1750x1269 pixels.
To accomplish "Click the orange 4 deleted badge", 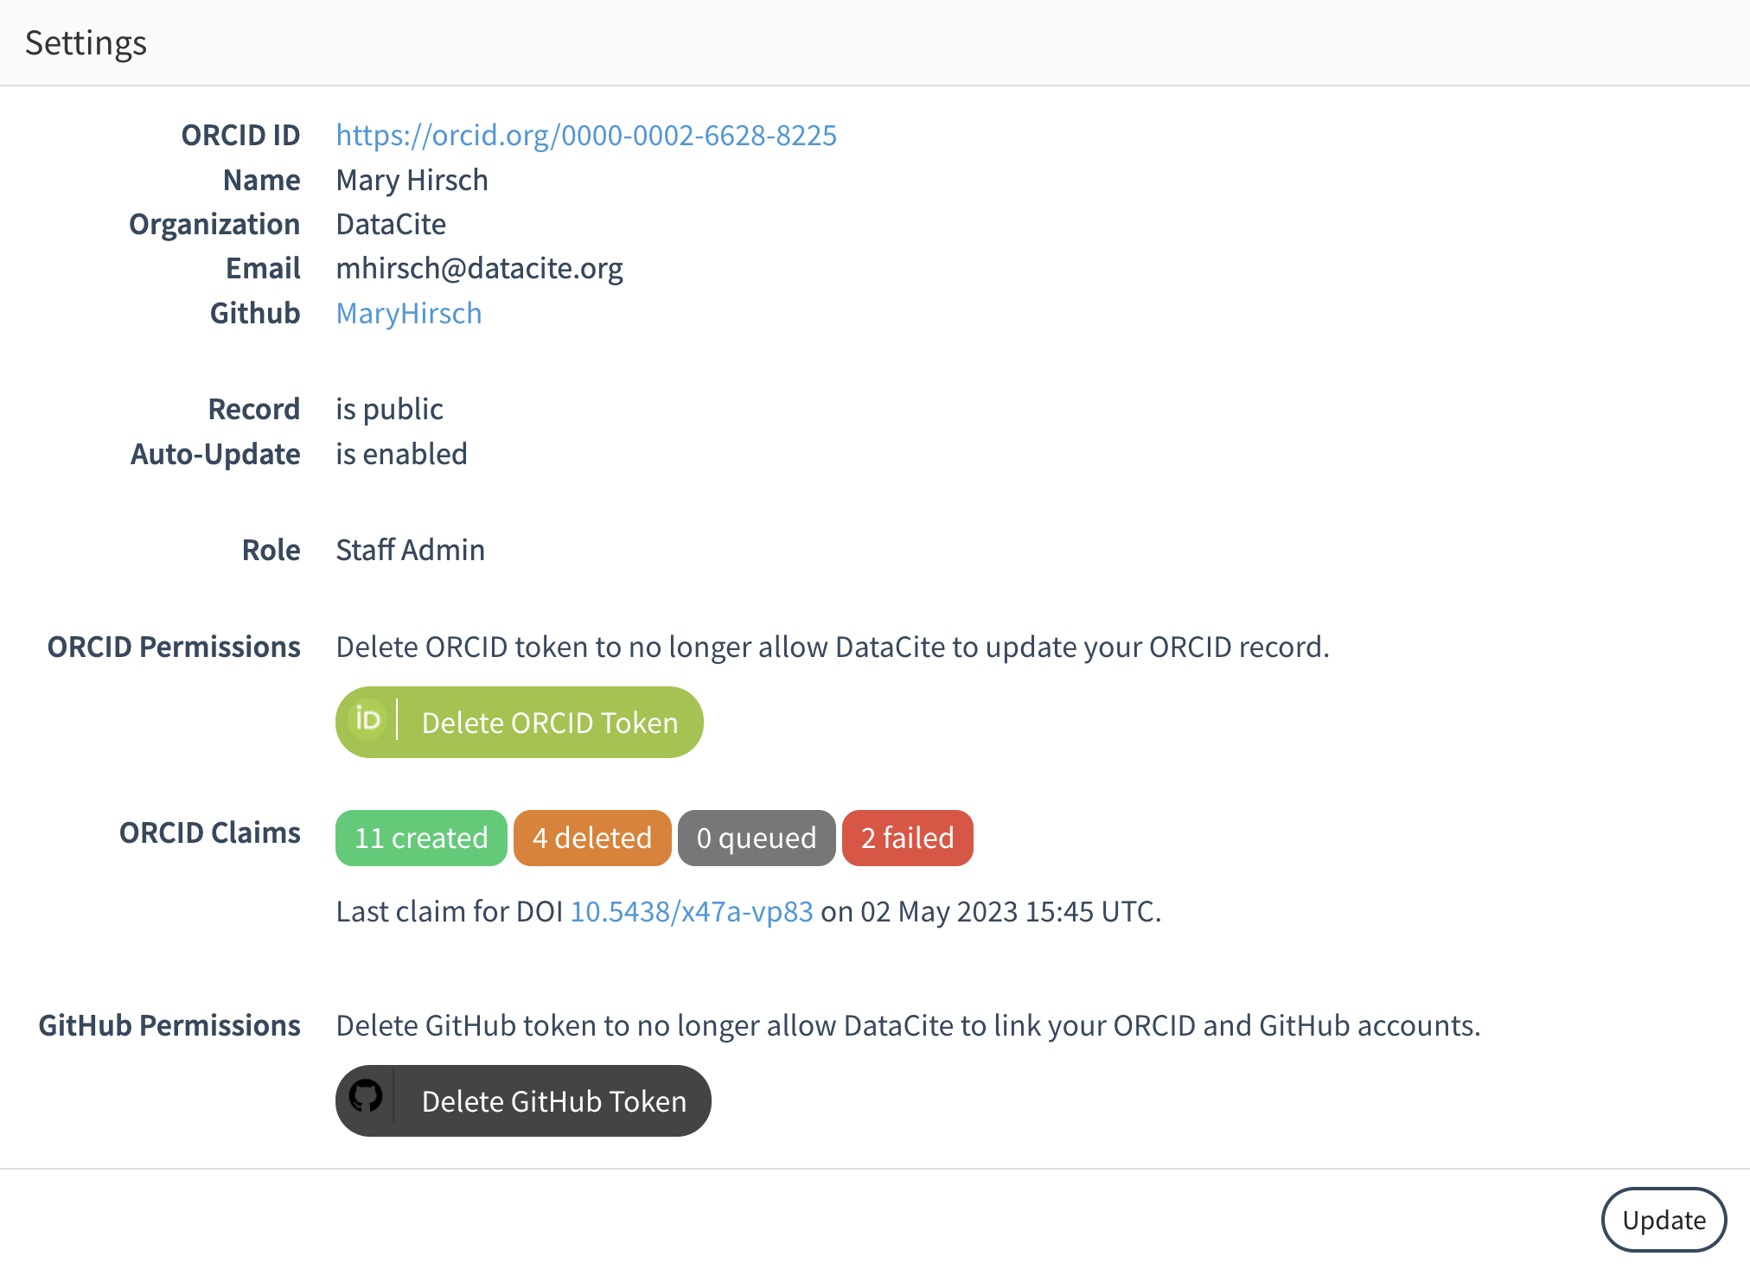I will pos(592,838).
